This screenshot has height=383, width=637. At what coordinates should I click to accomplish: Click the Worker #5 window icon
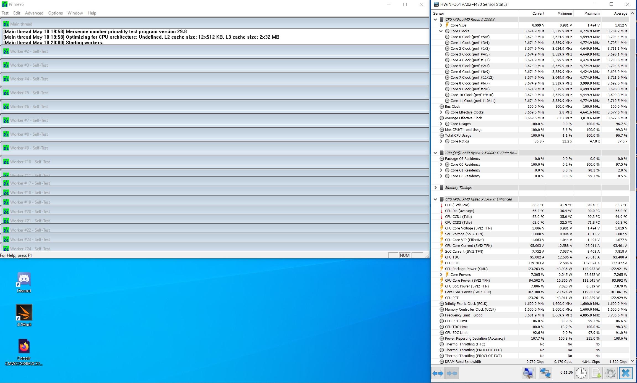[x=6, y=93]
